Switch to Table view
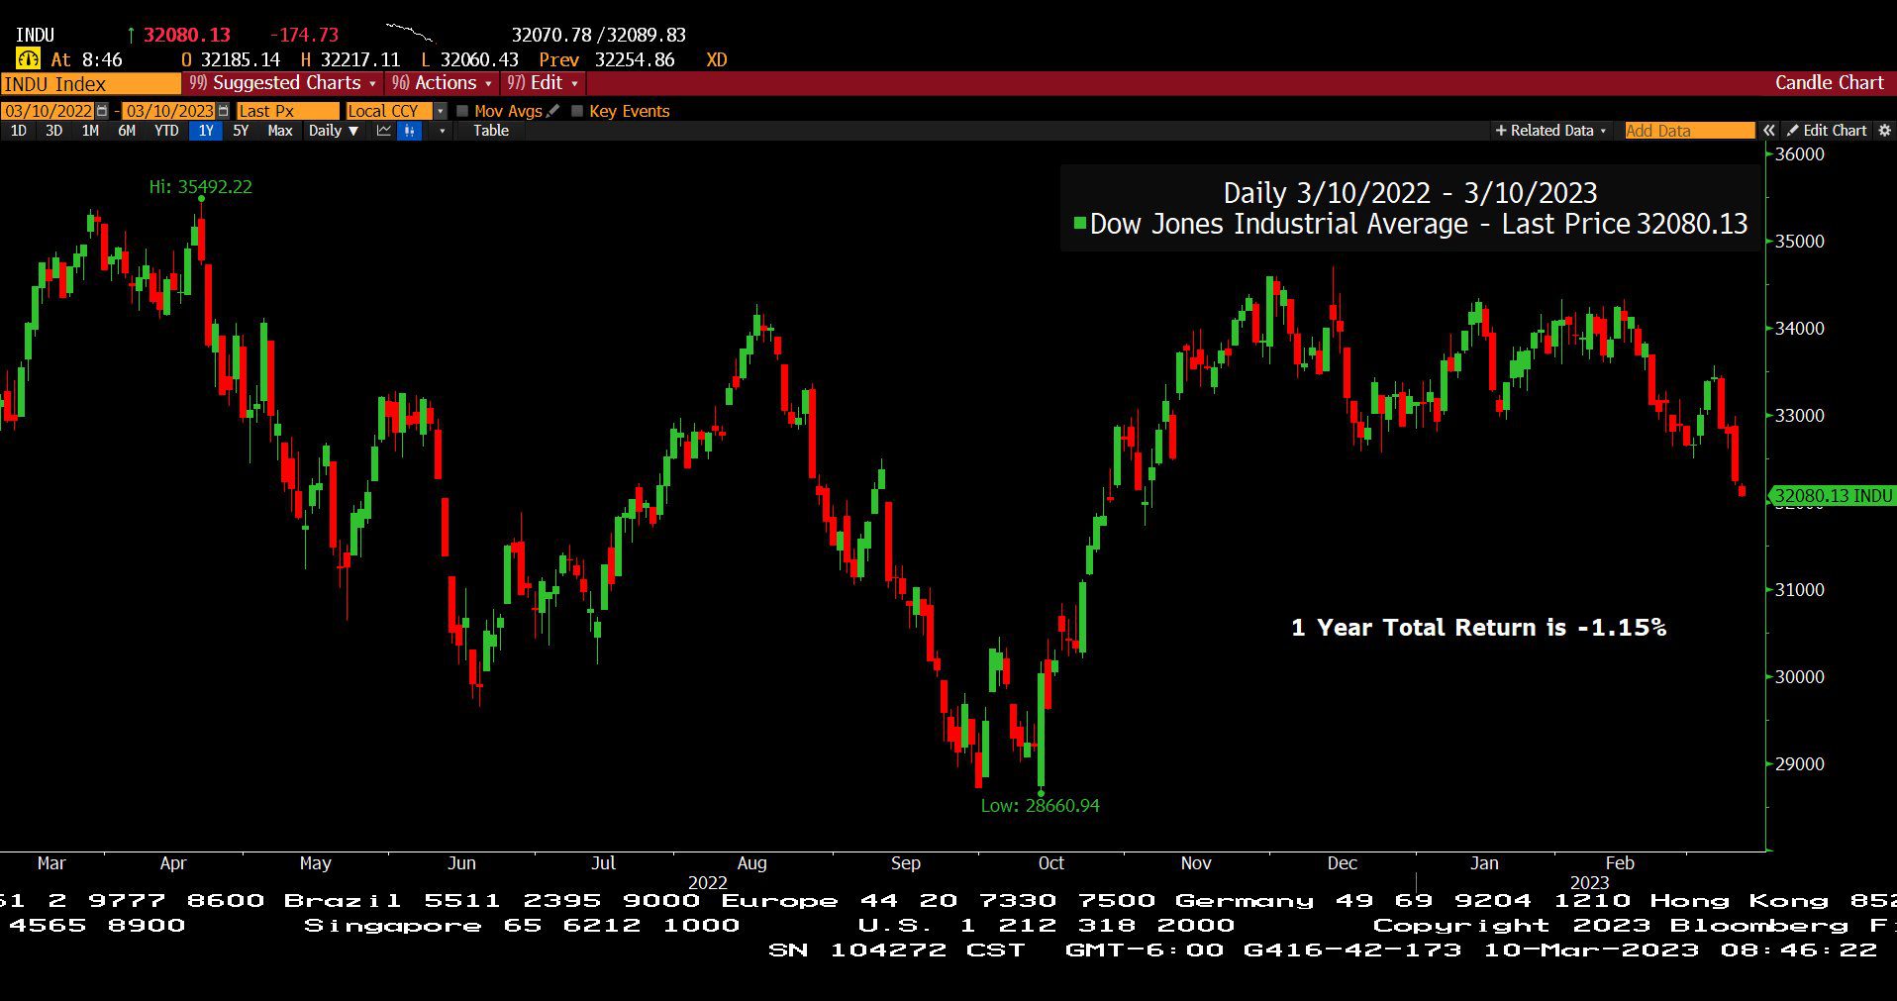Screen dimensions: 1897x1001 click(x=490, y=131)
